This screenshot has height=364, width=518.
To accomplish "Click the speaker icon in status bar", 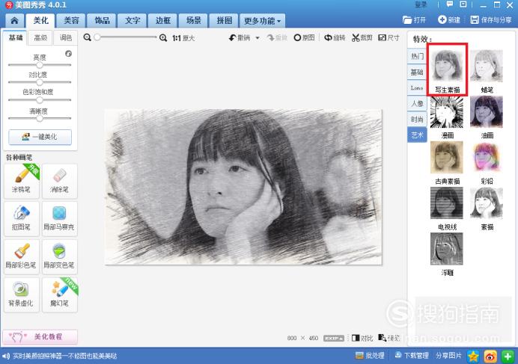I will [6, 356].
